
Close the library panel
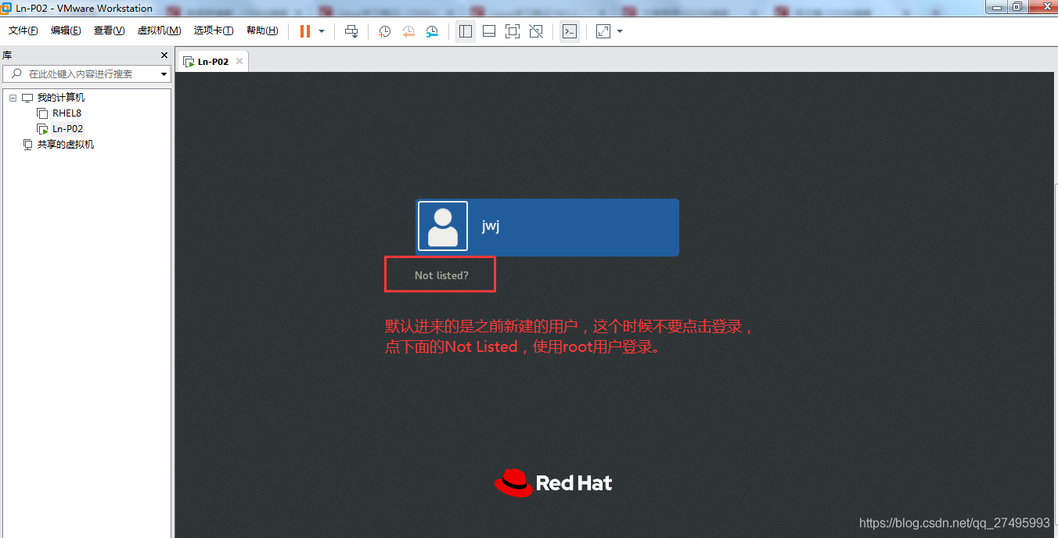coord(164,55)
